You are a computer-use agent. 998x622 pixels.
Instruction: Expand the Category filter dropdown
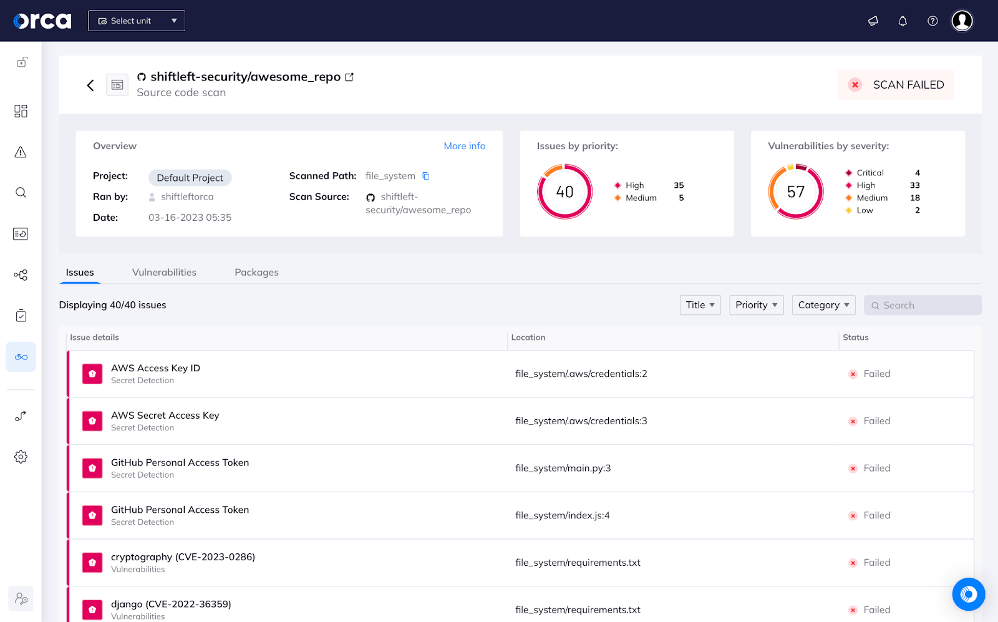823,305
